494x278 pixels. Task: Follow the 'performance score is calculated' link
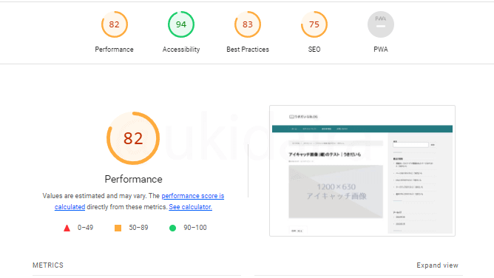click(x=193, y=196)
